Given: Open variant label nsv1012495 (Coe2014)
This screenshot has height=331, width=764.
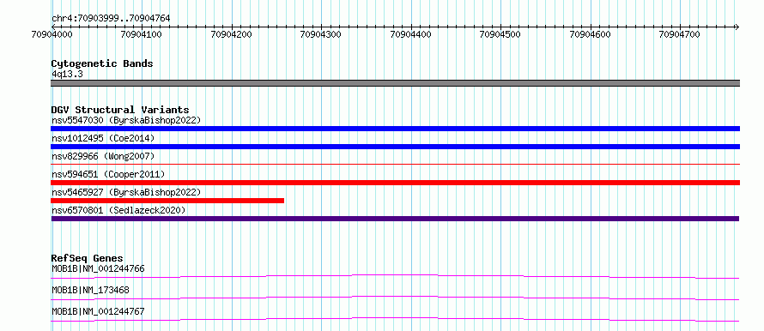Looking at the screenshot, I should [x=103, y=138].
